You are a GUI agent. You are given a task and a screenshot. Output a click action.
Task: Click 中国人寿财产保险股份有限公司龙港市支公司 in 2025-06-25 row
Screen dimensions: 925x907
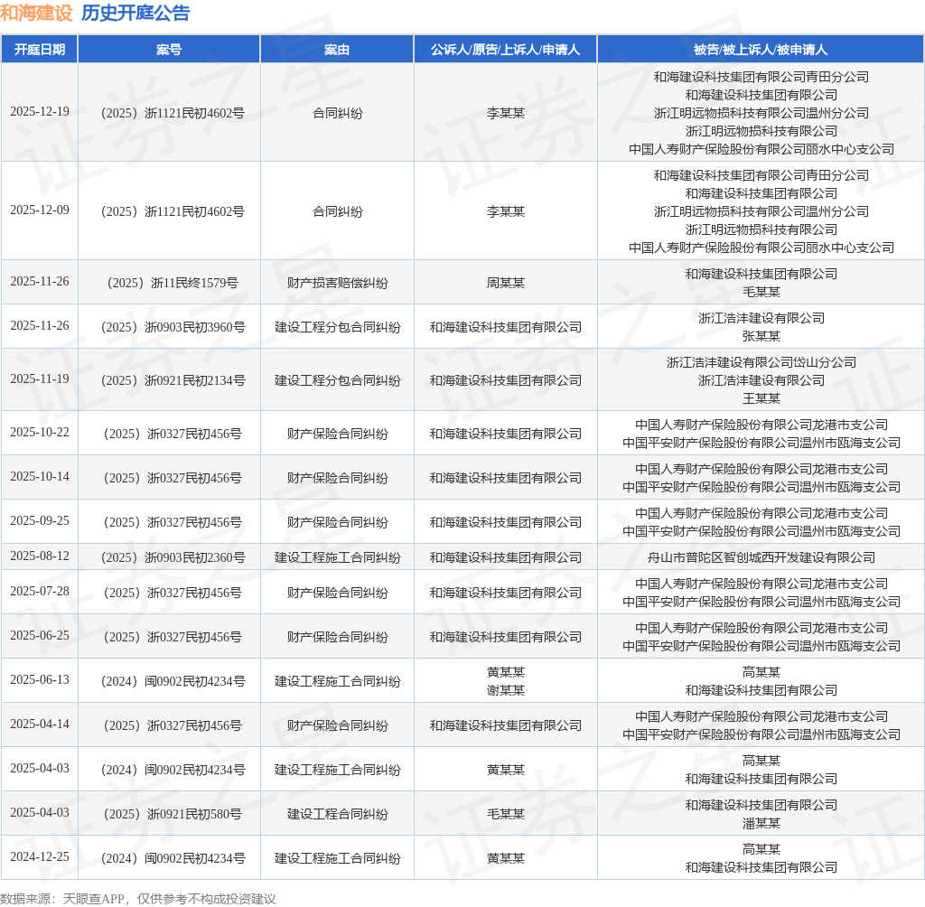[761, 628]
